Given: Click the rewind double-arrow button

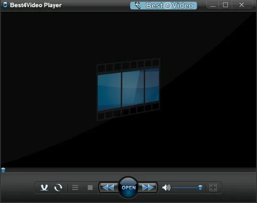Looking at the screenshot, I should [x=108, y=188].
